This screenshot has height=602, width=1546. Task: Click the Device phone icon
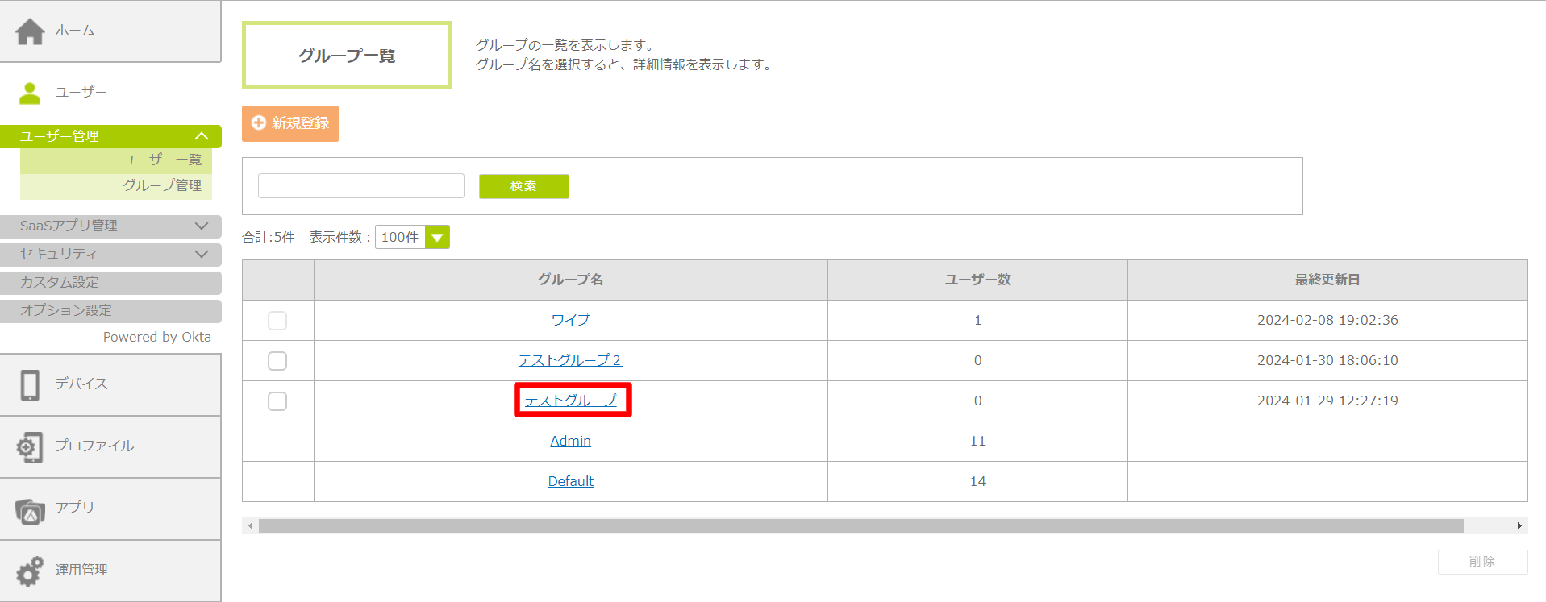(x=30, y=385)
